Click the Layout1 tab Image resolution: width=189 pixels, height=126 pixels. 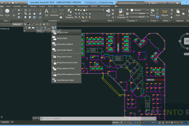coord(5,122)
